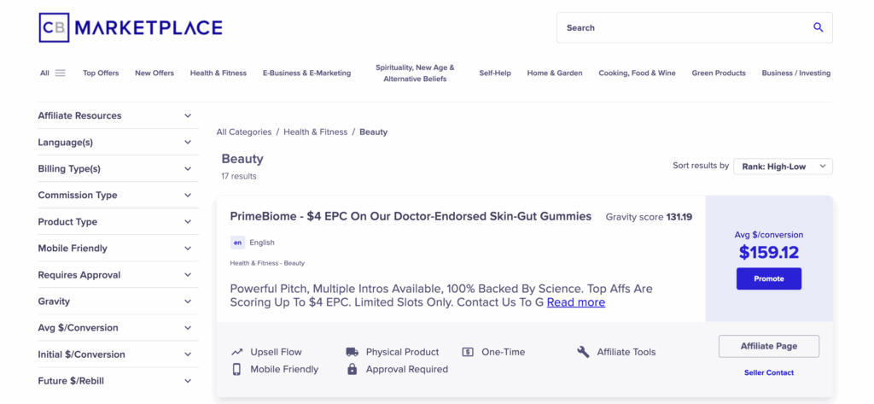874x404 pixels.
Task: Click the blue Promote button
Action: [x=769, y=278]
